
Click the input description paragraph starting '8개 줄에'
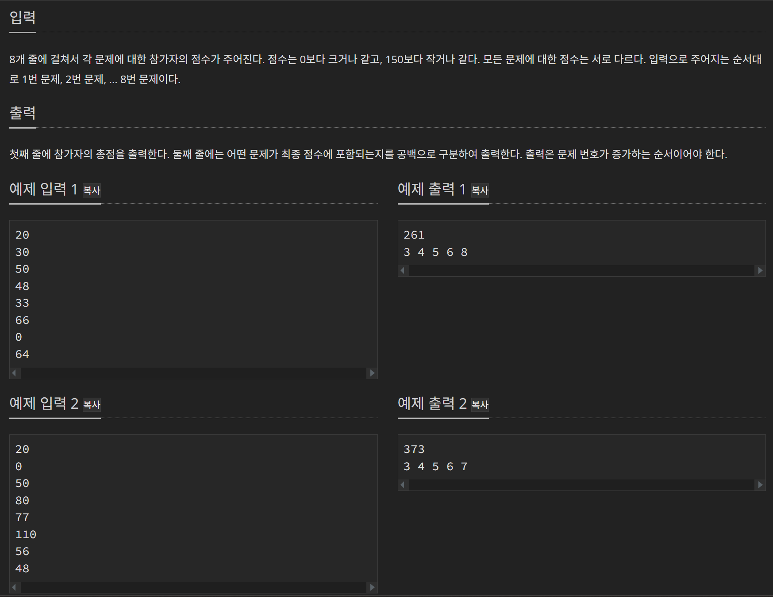point(385,69)
